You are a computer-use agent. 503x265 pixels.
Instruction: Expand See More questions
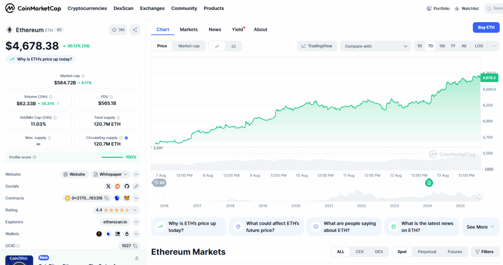pyautogui.click(x=480, y=227)
